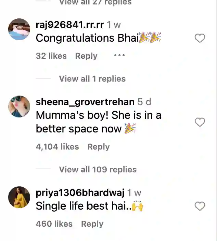Click the Congratulations Bhai comment text

coord(87,38)
